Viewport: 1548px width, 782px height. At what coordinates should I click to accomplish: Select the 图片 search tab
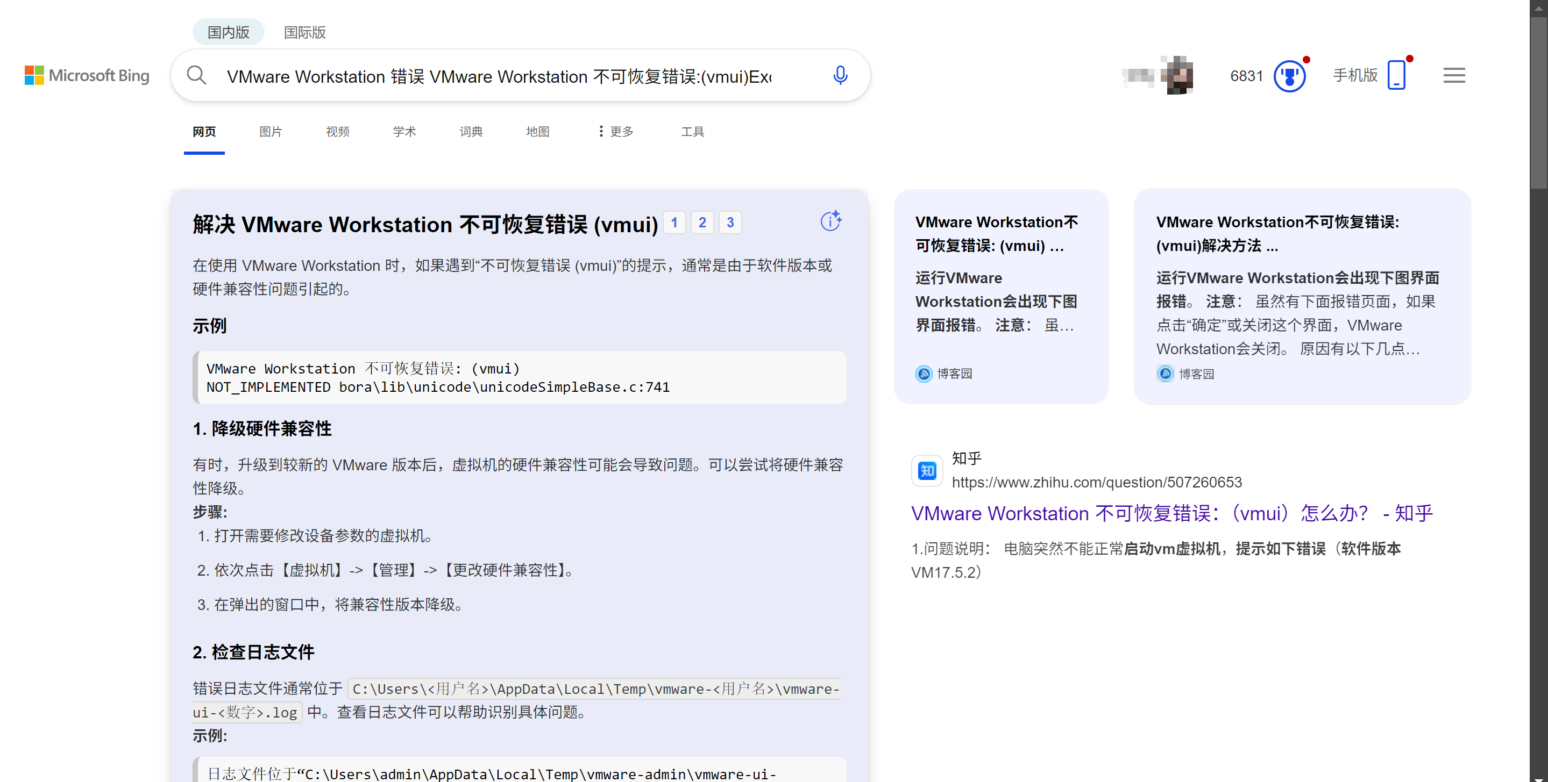pyautogui.click(x=271, y=132)
